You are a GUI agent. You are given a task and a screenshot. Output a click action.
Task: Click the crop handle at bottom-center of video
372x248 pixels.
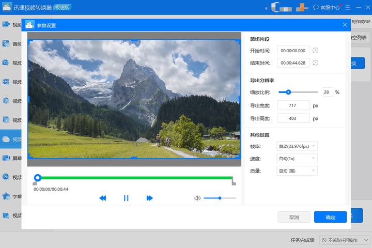(x=134, y=158)
